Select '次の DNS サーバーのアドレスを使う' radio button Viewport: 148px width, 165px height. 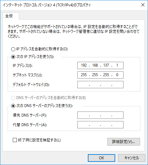tap(13, 106)
